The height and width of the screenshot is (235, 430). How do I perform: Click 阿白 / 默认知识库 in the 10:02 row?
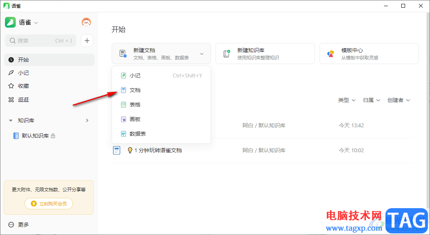[264, 150]
